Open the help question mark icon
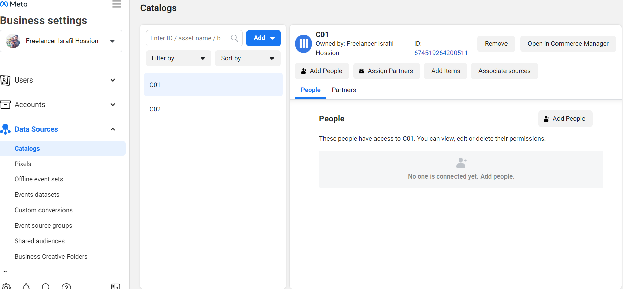 click(66, 286)
